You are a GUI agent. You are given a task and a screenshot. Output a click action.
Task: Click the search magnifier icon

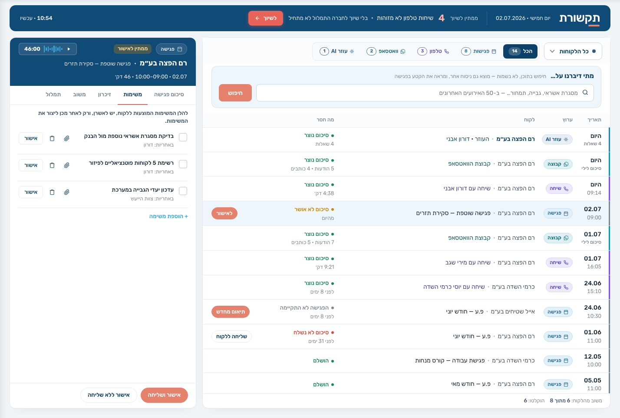click(585, 93)
